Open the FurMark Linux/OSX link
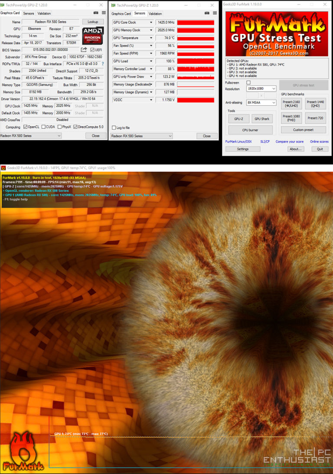This screenshot has width=333, height=474. 238,141
